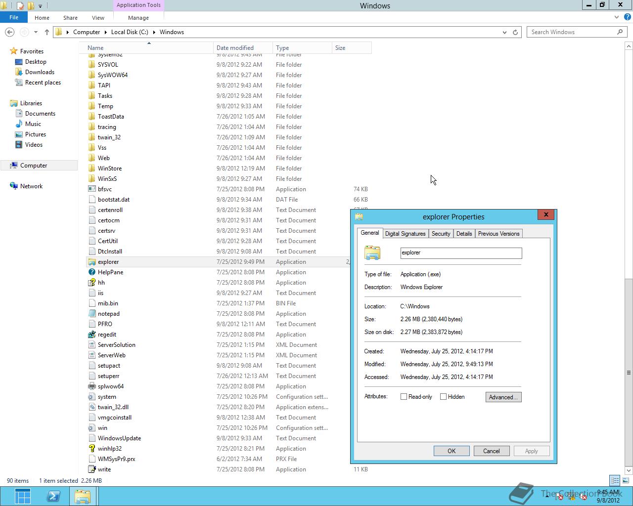Click File Explorer taskbar icon

[83, 496]
